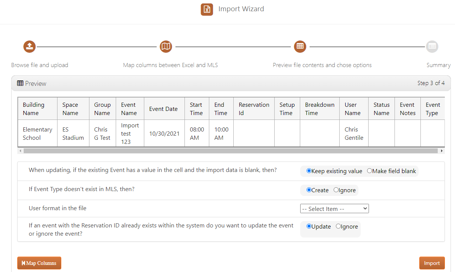
Task: Click the preview table step icon
Action: click(300, 47)
